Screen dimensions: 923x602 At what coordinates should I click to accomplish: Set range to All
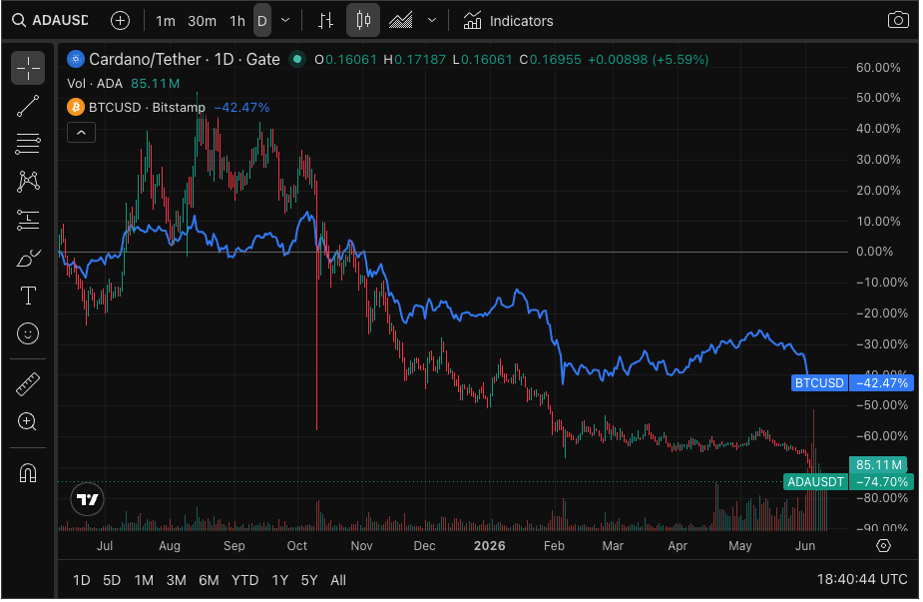338,581
